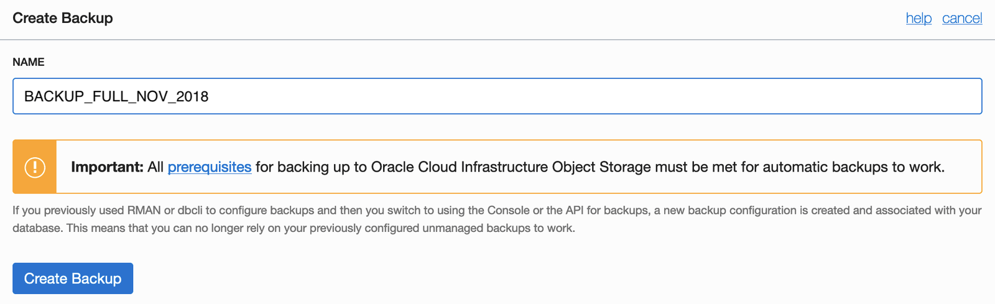
Task: Click the Create Backup dialog heading
Action: point(63,18)
